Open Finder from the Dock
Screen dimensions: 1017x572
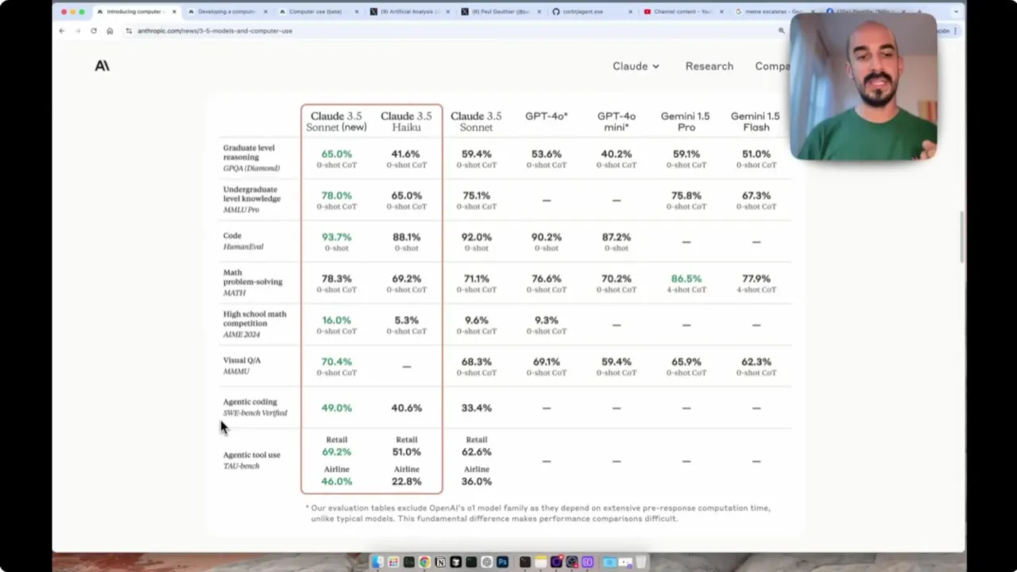pyautogui.click(x=377, y=562)
